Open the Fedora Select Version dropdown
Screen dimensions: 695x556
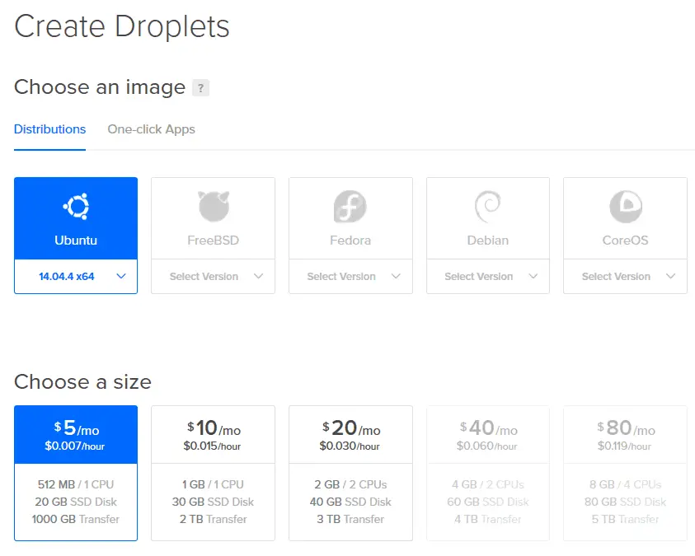350,276
